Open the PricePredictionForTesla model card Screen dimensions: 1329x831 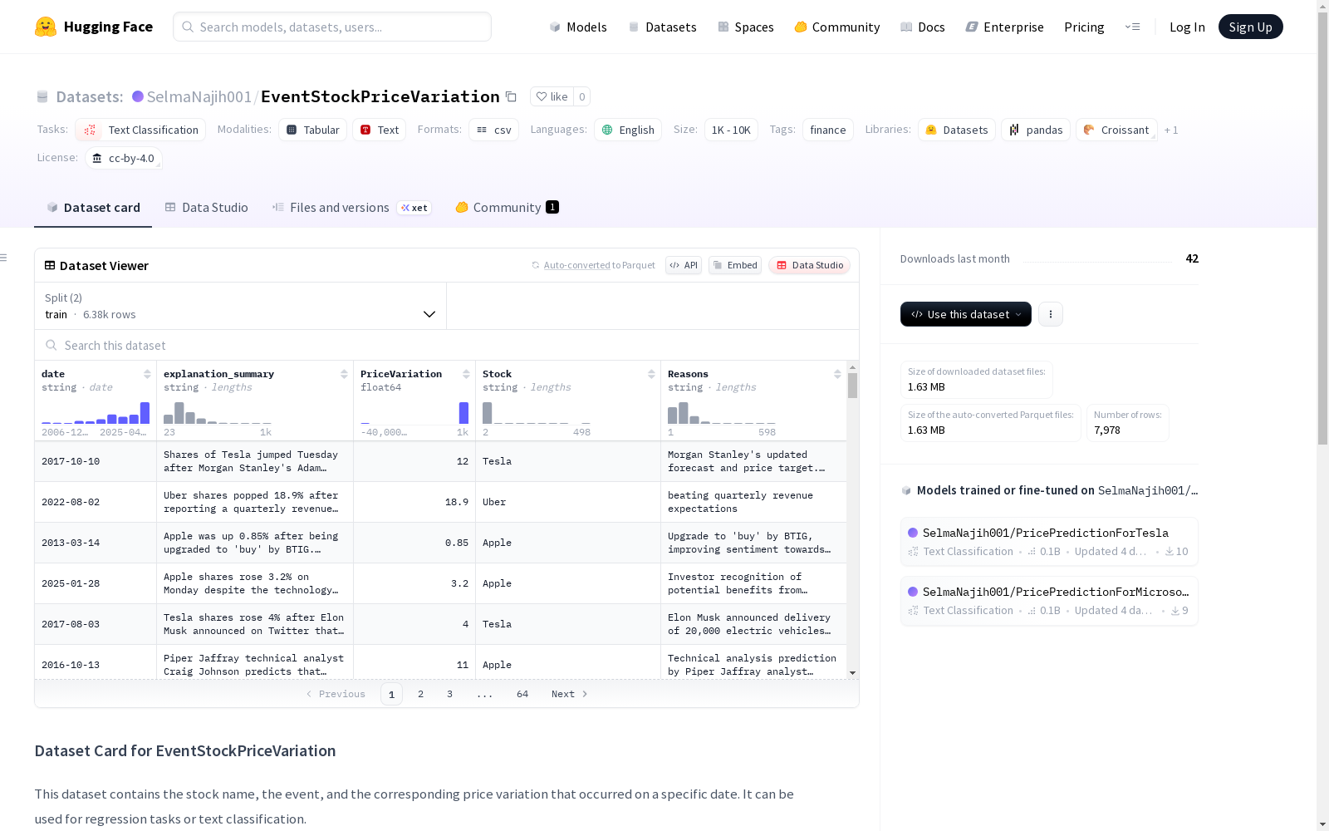[1049, 542]
